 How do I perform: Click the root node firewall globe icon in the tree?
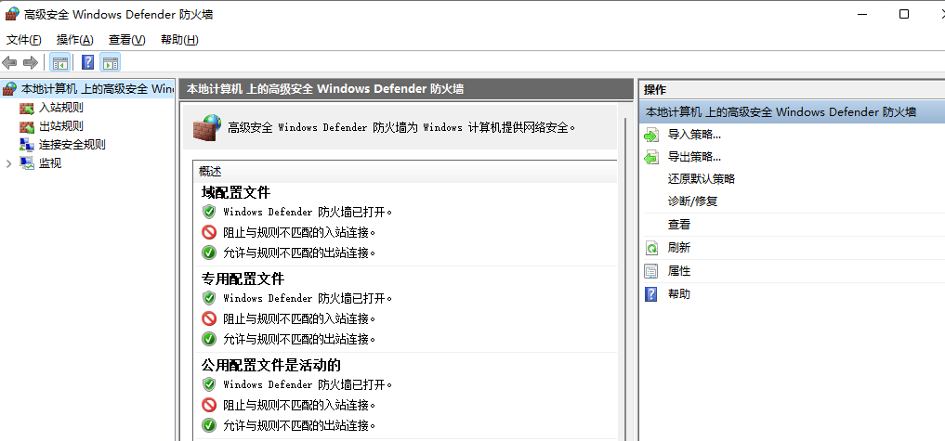point(9,89)
